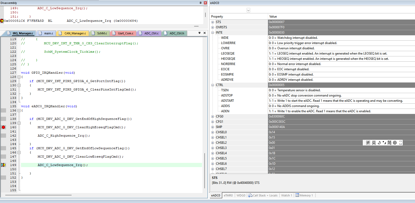Expand the CFG0 register

coord(213,116)
